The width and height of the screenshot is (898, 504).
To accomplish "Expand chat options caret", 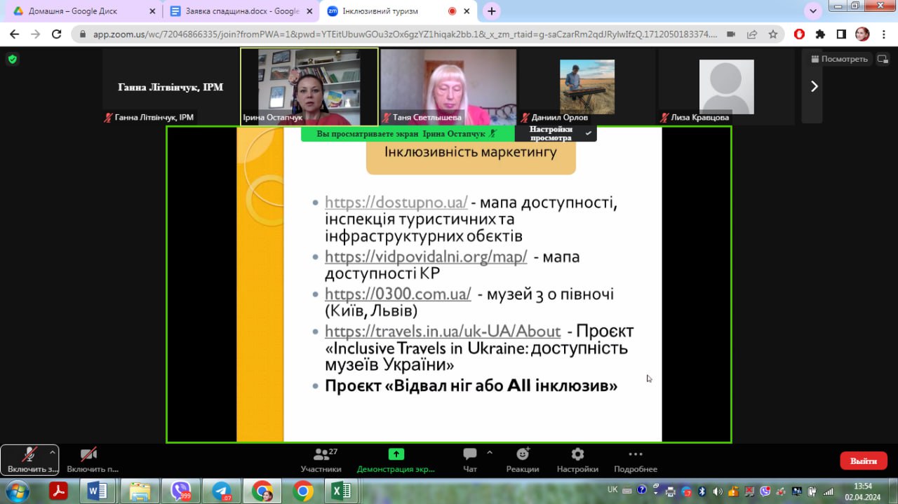I will [x=490, y=453].
